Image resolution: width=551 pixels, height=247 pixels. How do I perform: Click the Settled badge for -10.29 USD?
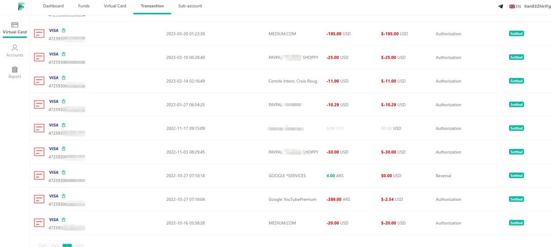tap(516, 105)
